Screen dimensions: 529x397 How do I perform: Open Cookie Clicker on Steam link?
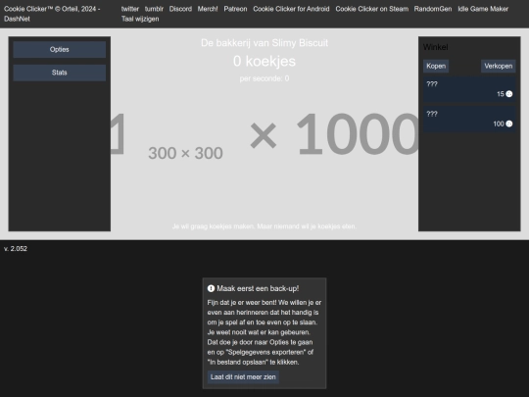coord(372,9)
